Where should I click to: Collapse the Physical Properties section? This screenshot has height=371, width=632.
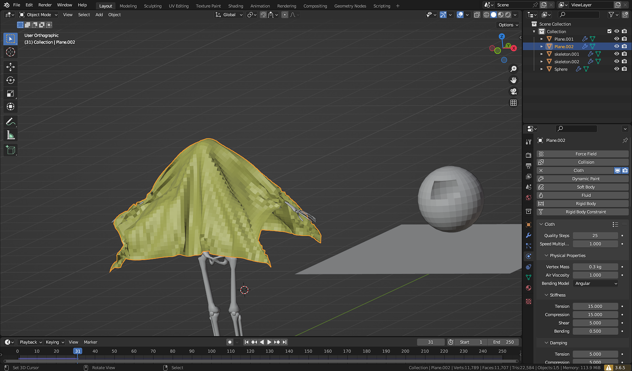click(567, 256)
